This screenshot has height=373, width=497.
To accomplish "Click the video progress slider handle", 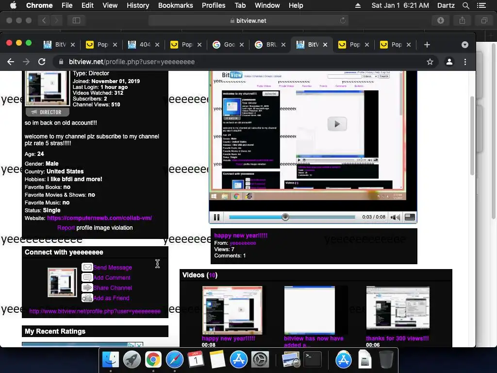I will coord(285,217).
